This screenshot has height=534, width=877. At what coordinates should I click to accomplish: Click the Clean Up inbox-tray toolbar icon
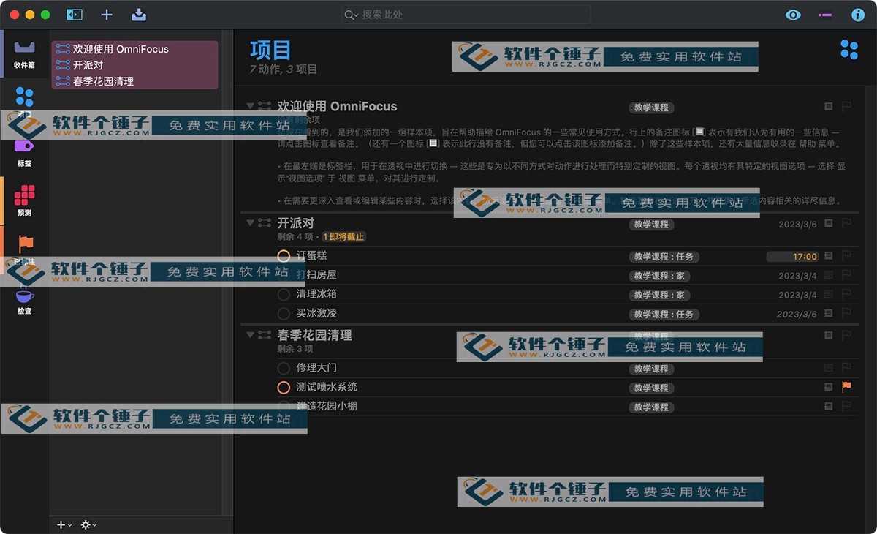[x=139, y=15]
